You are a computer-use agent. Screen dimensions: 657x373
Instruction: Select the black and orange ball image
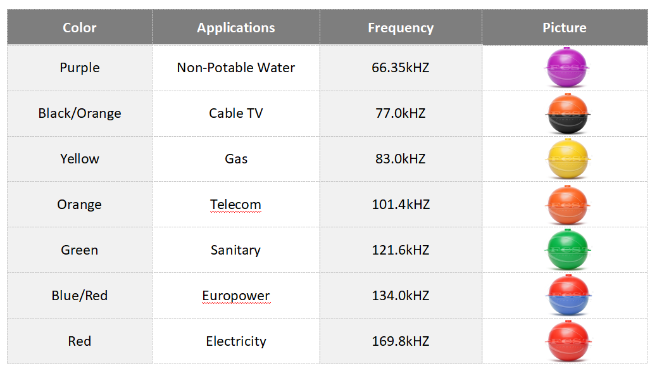(x=567, y=113)
